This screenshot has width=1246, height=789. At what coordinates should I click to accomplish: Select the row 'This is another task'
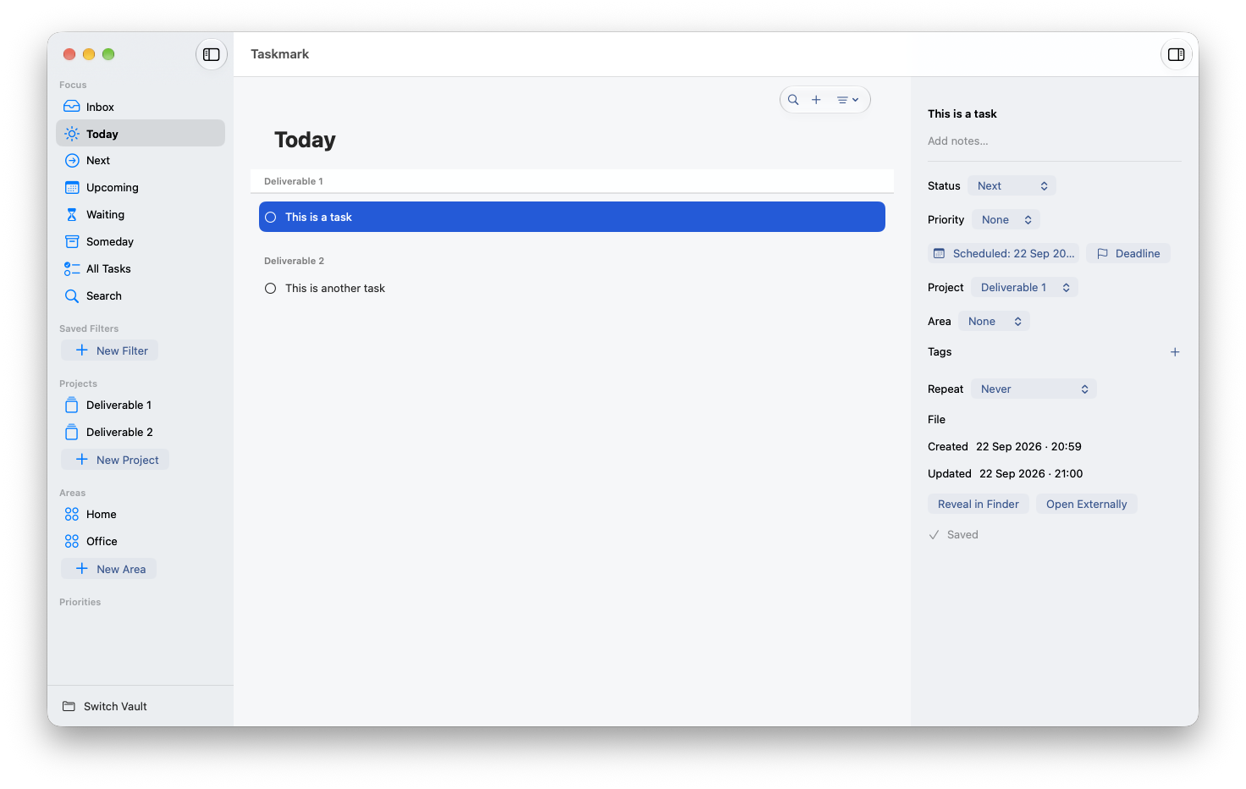(572, 289)
